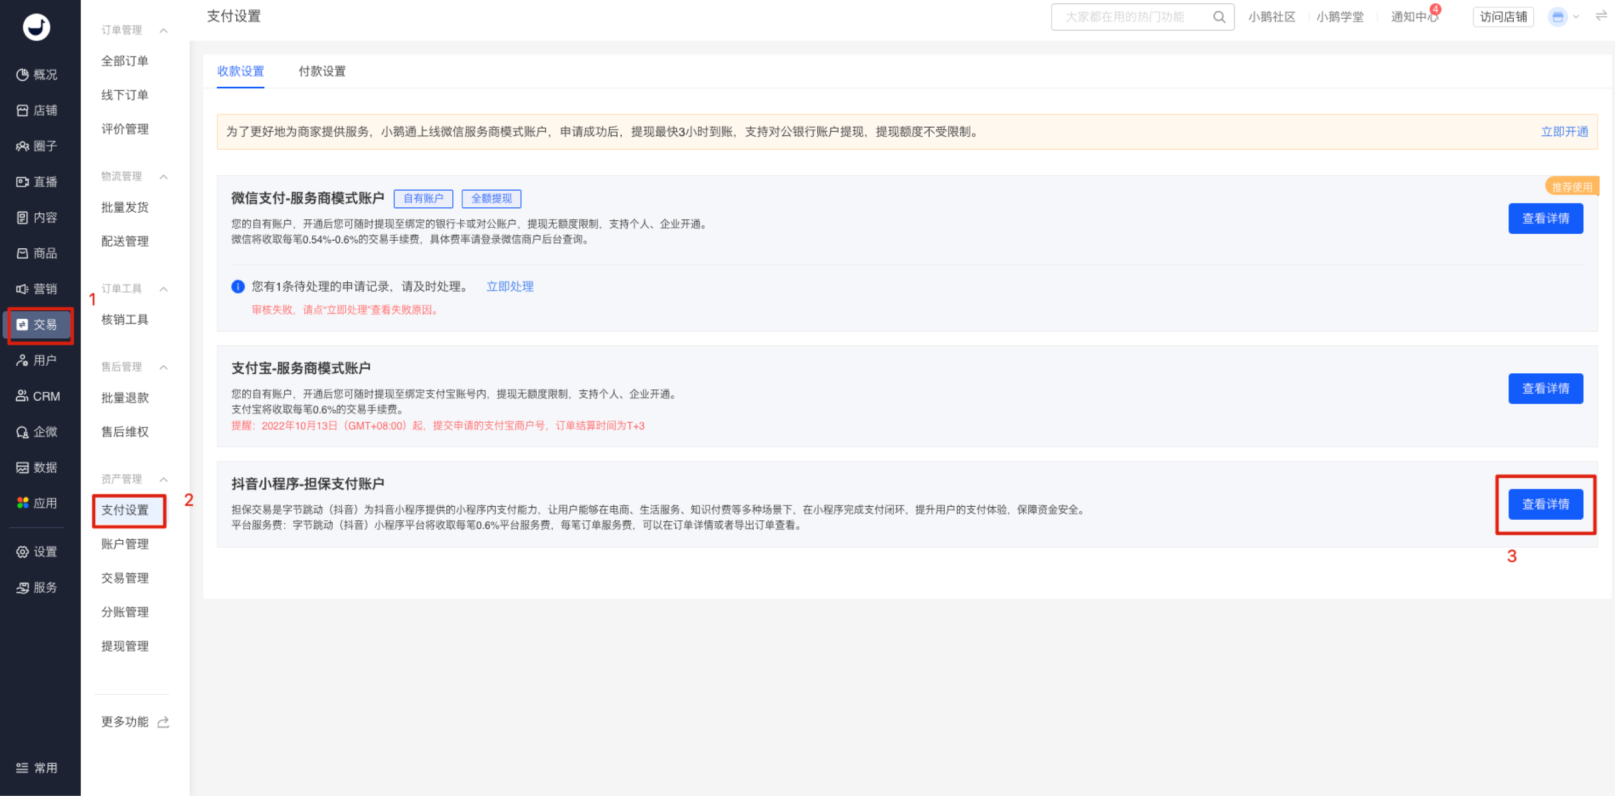Click the Xiaoetong logo icon
This screenshot has height=796, width=1615.
point(37,27)
